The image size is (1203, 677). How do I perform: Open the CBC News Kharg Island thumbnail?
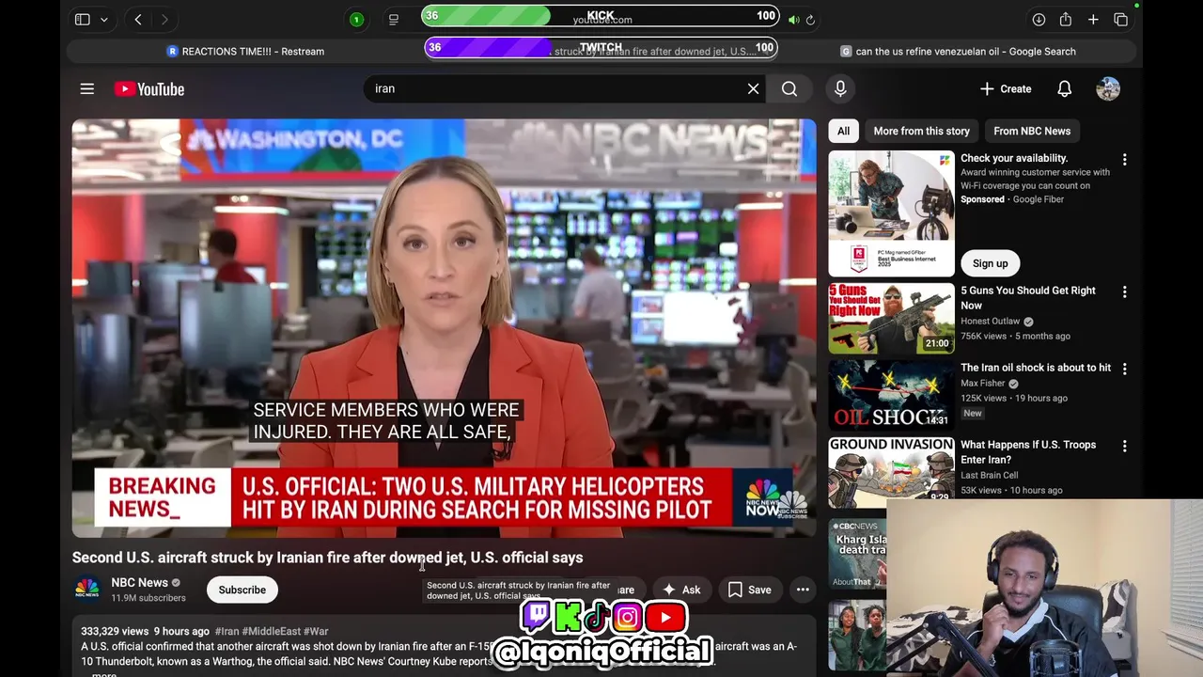click(x=857, y=555)
